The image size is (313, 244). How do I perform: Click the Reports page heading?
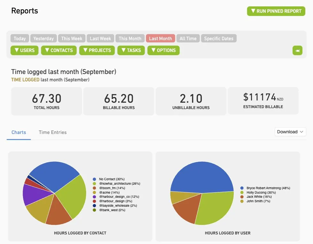(25, 11)
